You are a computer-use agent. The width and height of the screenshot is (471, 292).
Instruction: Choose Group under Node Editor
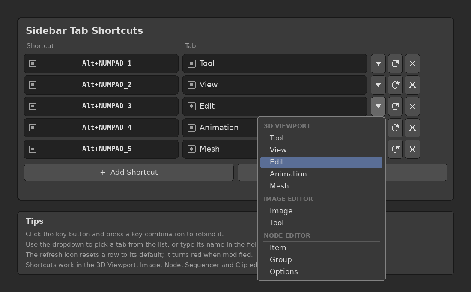coord(321,260)
